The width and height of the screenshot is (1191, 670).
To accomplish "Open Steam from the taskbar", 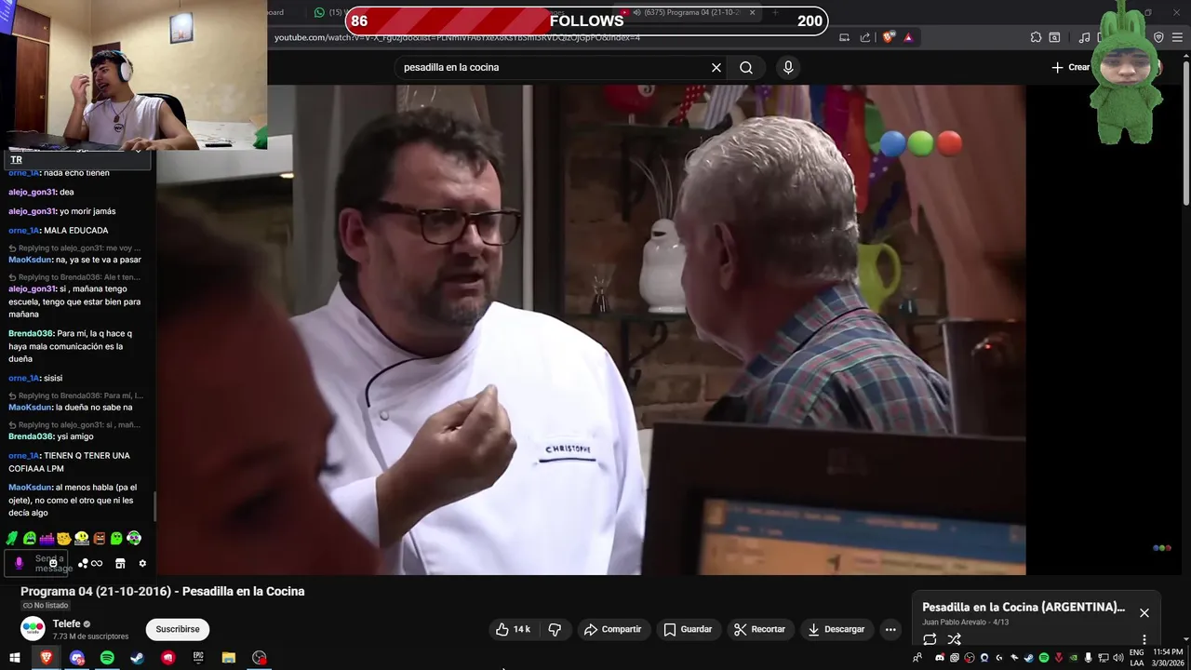I will coord(137,658).
